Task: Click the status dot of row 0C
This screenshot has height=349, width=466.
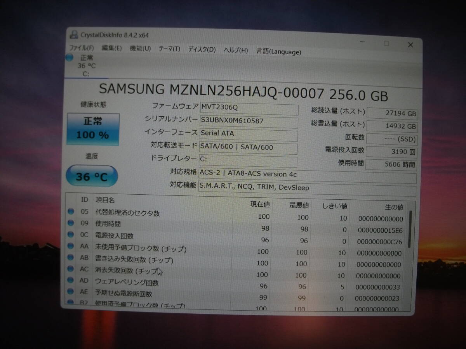Action: point(71,234)
